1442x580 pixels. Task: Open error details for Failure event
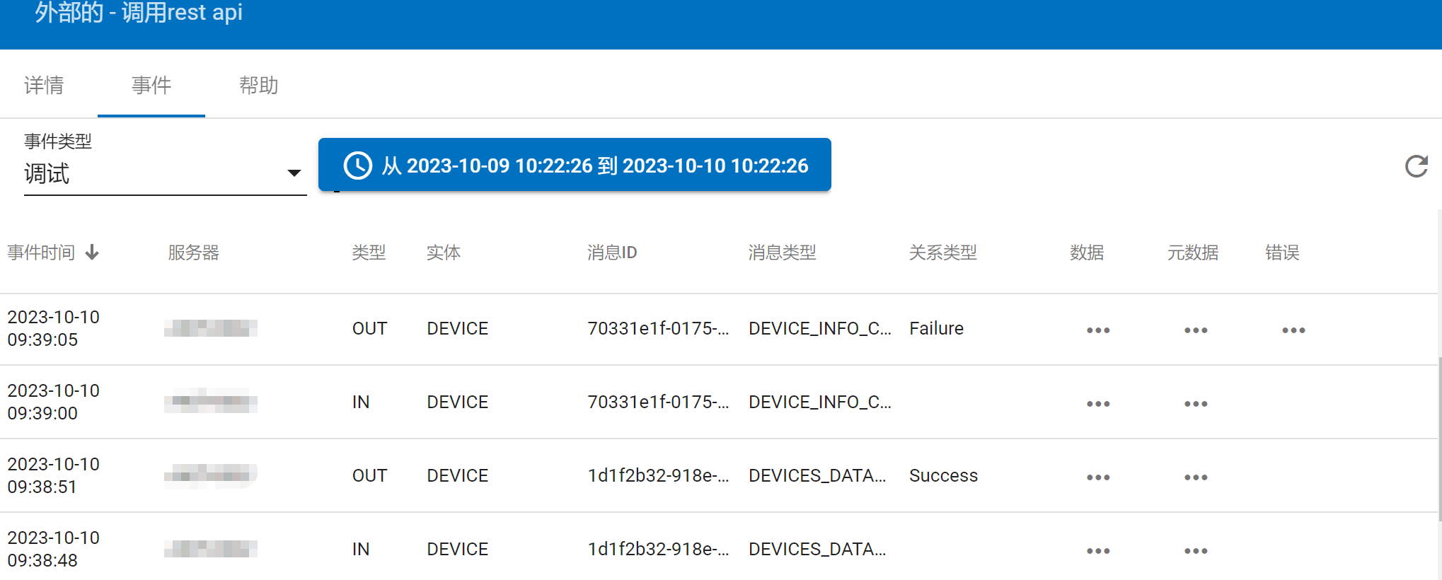click(x=1293, y=330)
